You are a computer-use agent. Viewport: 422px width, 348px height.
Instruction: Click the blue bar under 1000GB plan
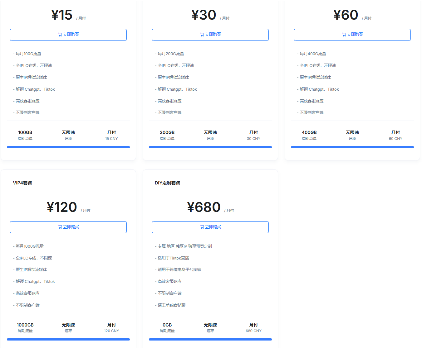(68, 339)
